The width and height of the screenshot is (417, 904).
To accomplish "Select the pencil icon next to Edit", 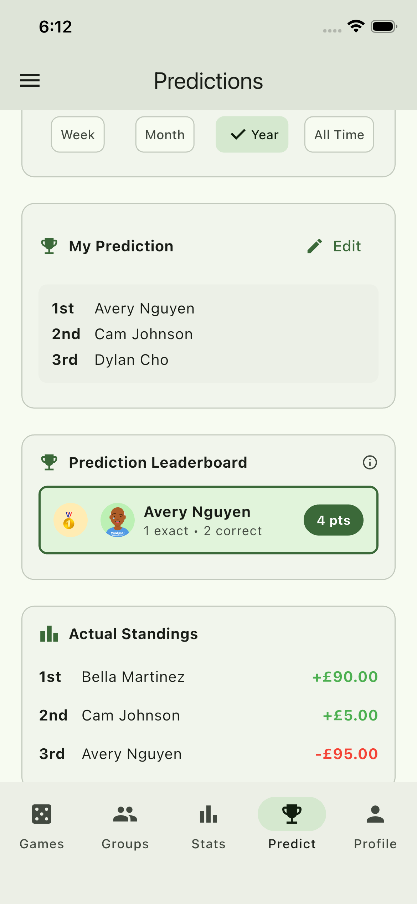I will point(314,246).
